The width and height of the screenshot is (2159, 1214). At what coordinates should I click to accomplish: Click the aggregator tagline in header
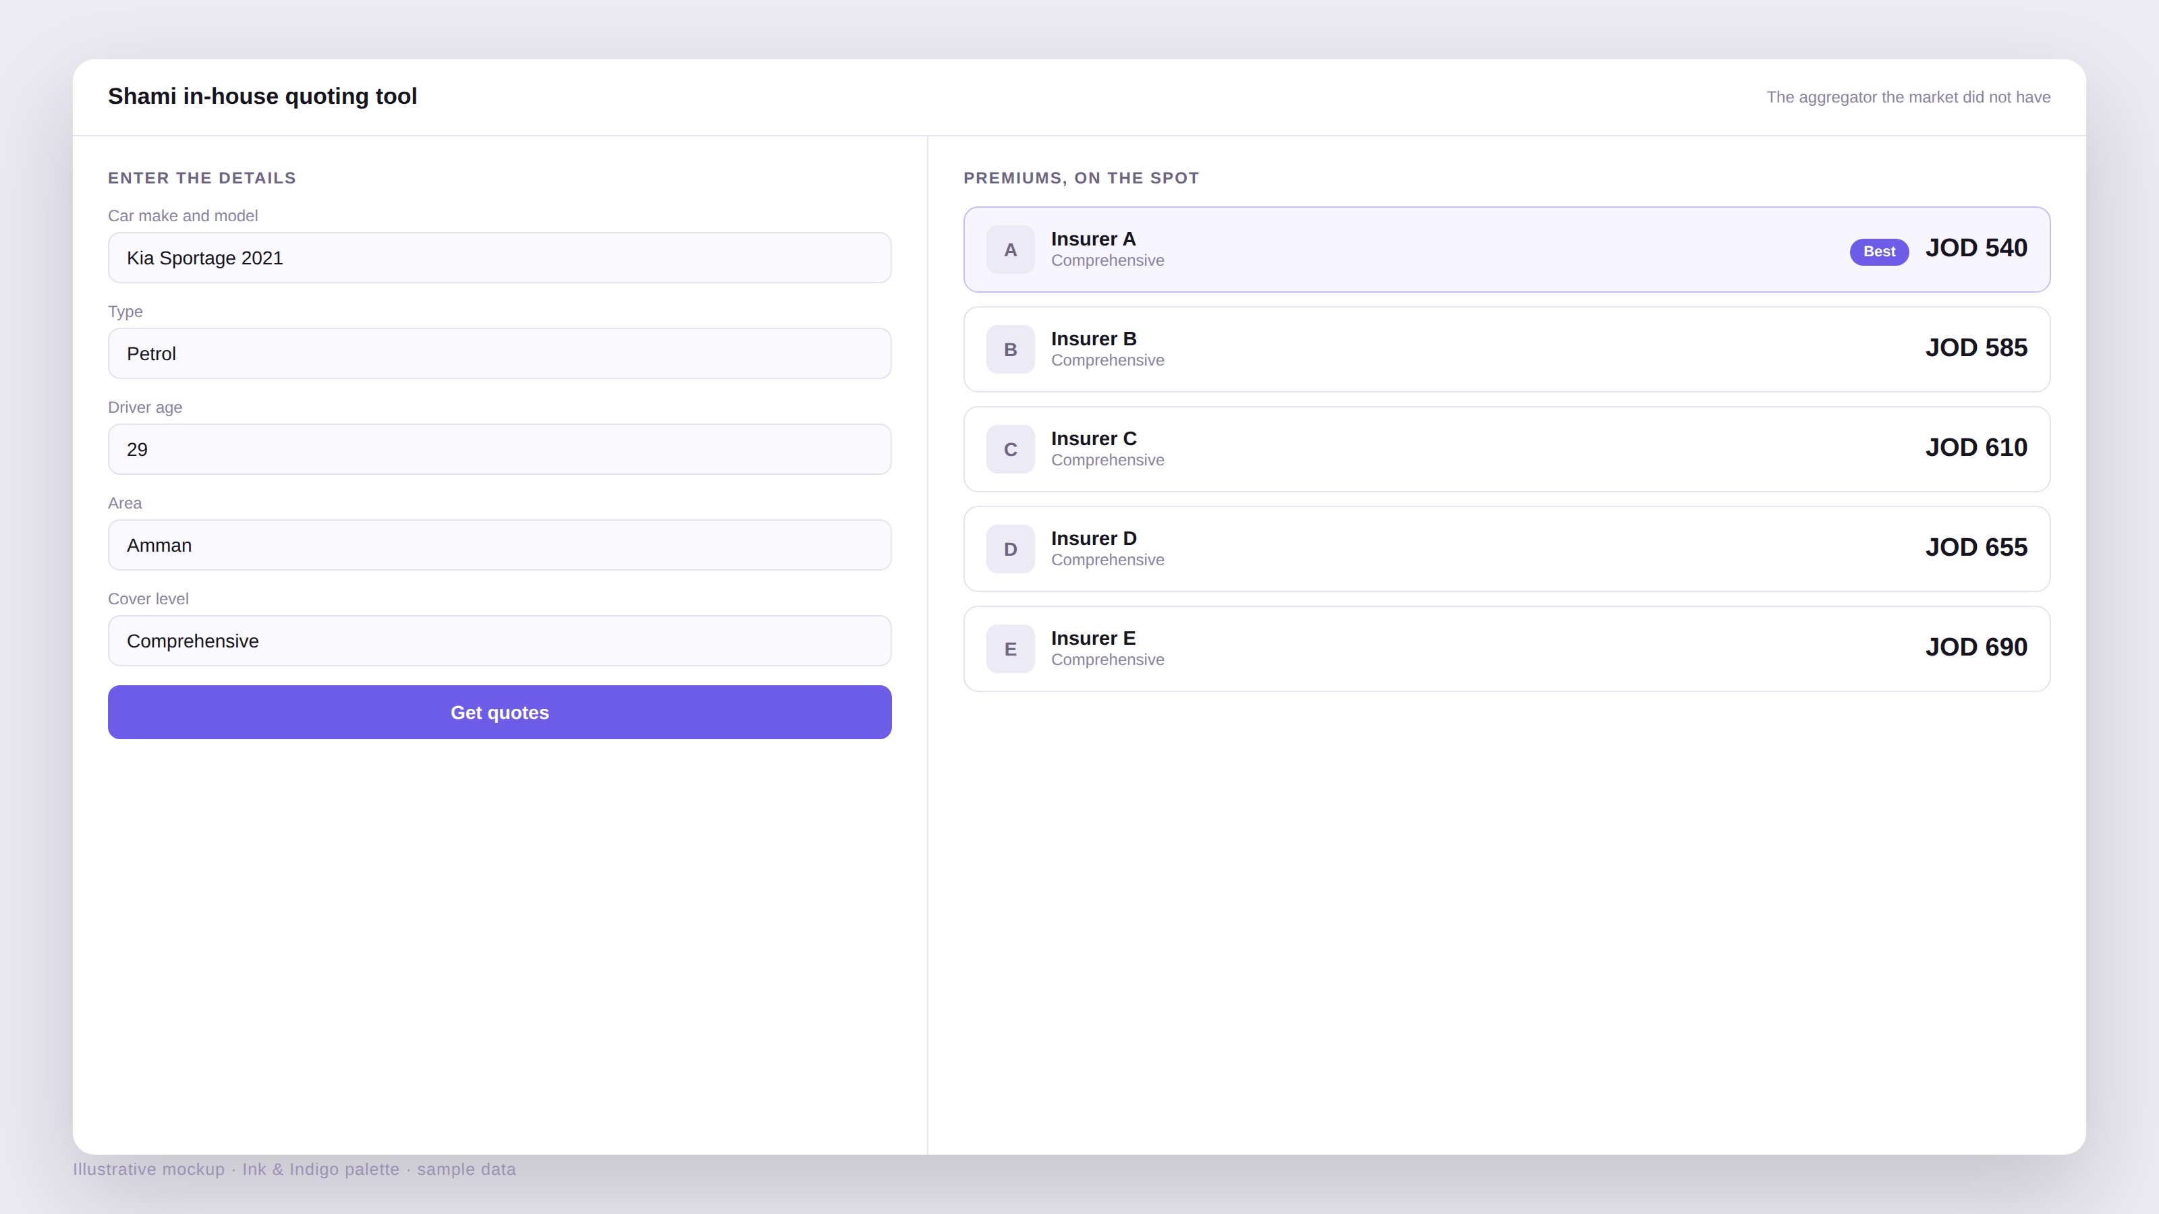(x=1909, y=97)
